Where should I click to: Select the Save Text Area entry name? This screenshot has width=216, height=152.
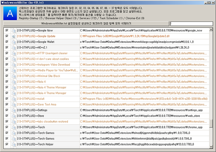coord(37,105)
